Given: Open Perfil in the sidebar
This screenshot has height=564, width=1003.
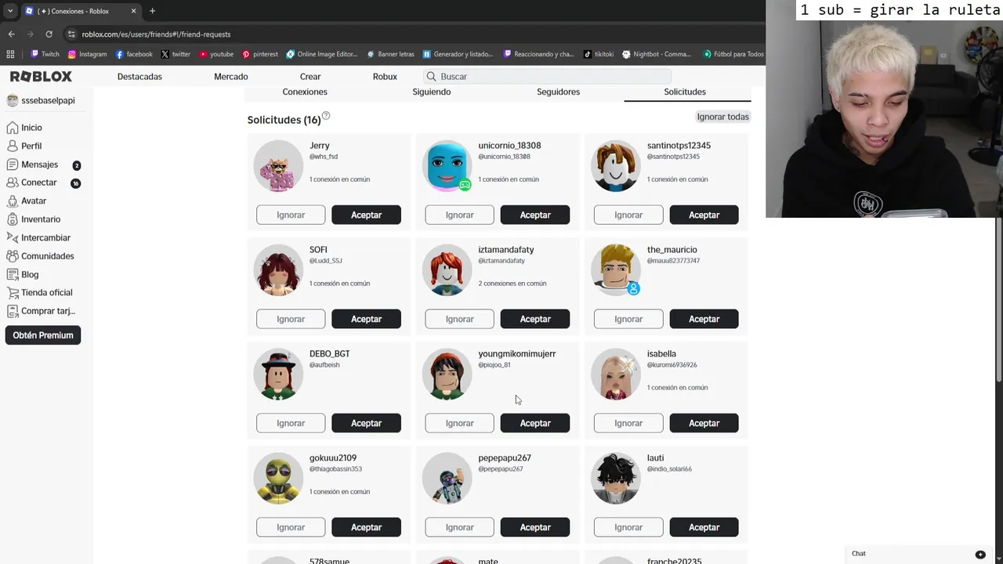Looking at the screenshot, I should (x=31, y=146).
